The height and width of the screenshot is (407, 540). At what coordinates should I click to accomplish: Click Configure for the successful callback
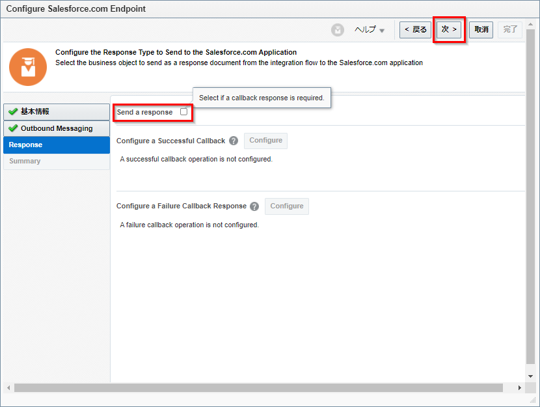(x=265, y=141)
